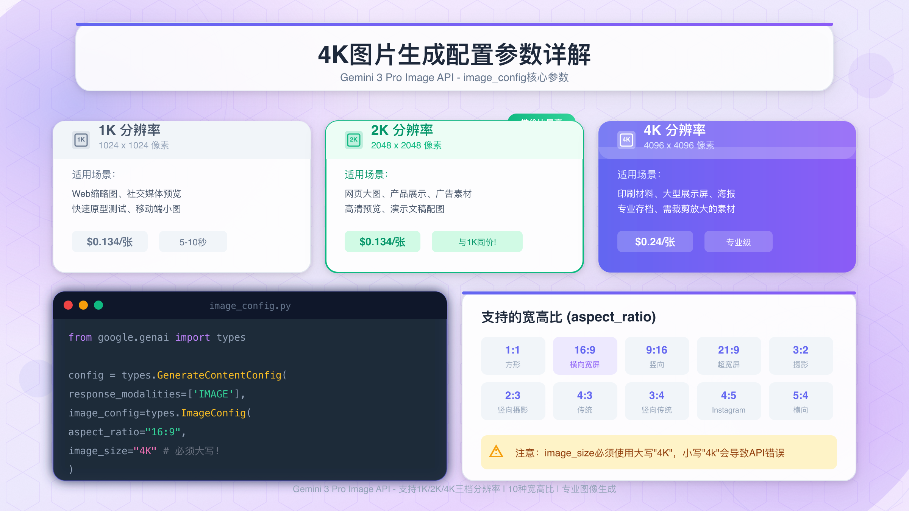Click the $0.24/张 price badge

(x=655, y=241)
